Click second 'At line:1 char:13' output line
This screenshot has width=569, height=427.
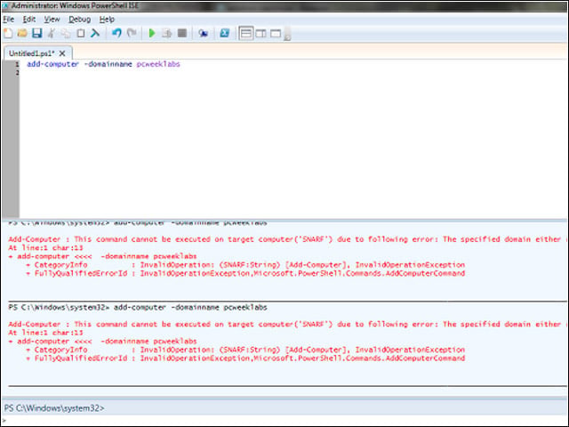[x=45, y=333]
